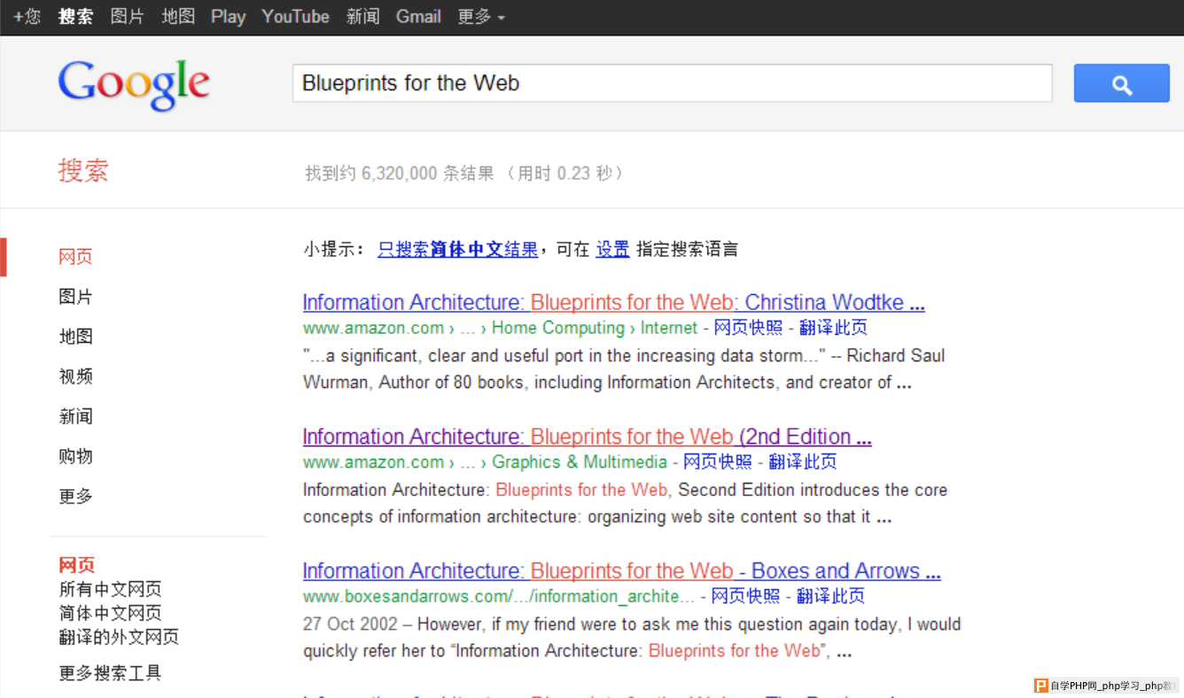The height and width of the screenshot is (698, 1184).
Task: Click 翻译此页 for the Graphics & Multimedia result
Action: (x=802, y=462)
